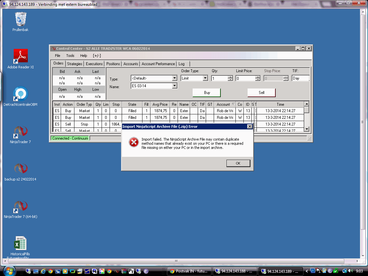Expand the Name ES 03-14 instrument dropdown
Viewport: 368px width, 276px height.
coord(174,86)
